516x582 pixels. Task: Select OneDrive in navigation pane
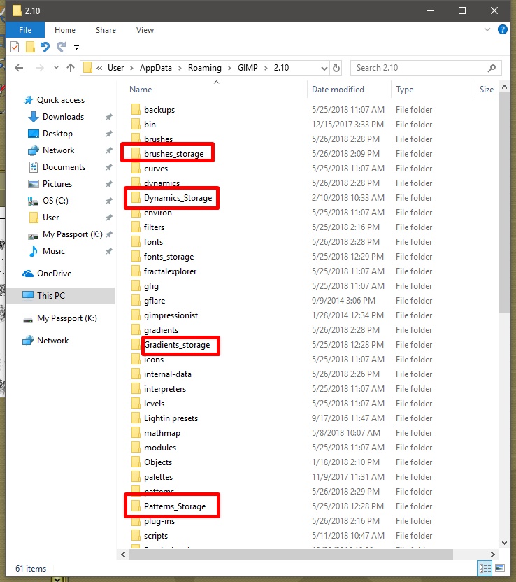pos(54,274)
